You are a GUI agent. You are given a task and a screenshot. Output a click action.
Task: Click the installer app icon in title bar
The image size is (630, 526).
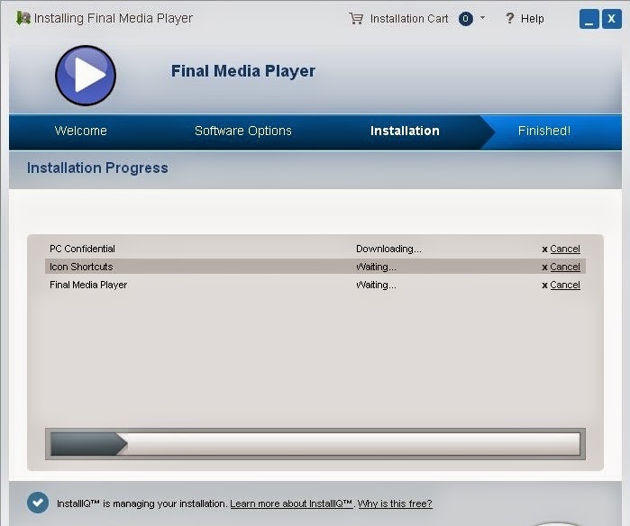[23, 19]
